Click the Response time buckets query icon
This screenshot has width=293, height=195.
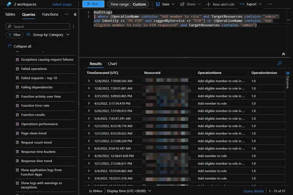(17, 152)
